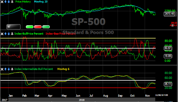
Task: Click the 20.00 axis label in the bottom panel
Action: coord(168,88)
